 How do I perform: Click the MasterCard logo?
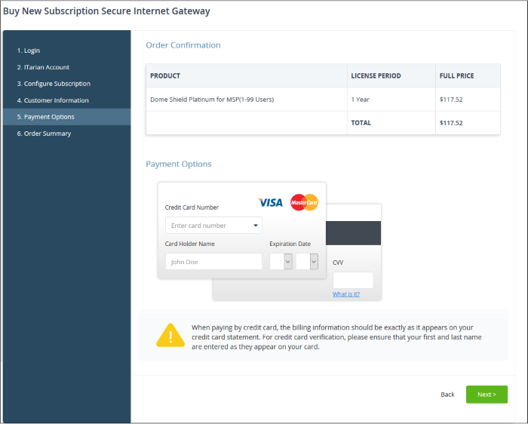coord(304,202)
